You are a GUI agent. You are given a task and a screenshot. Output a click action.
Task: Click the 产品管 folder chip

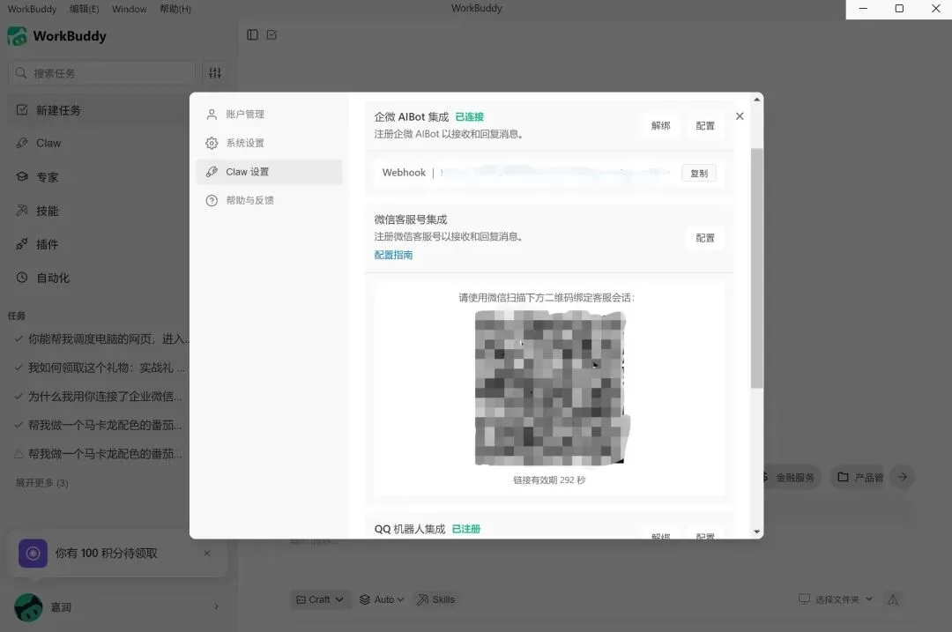tap(859, 477)
